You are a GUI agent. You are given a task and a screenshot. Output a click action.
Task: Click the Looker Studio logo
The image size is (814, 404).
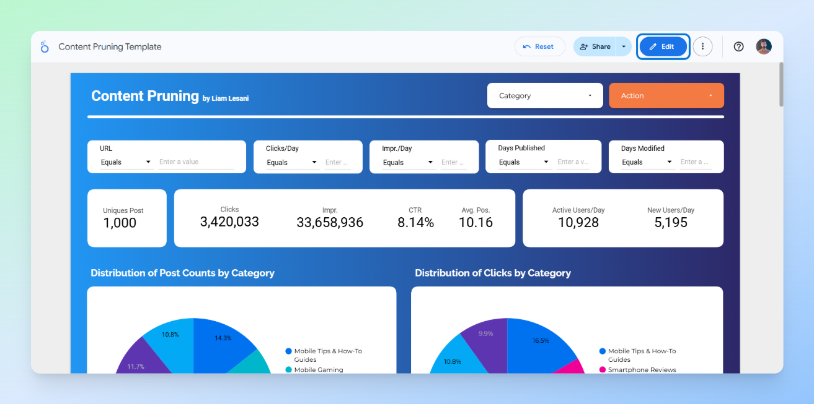tap(44, 46)
